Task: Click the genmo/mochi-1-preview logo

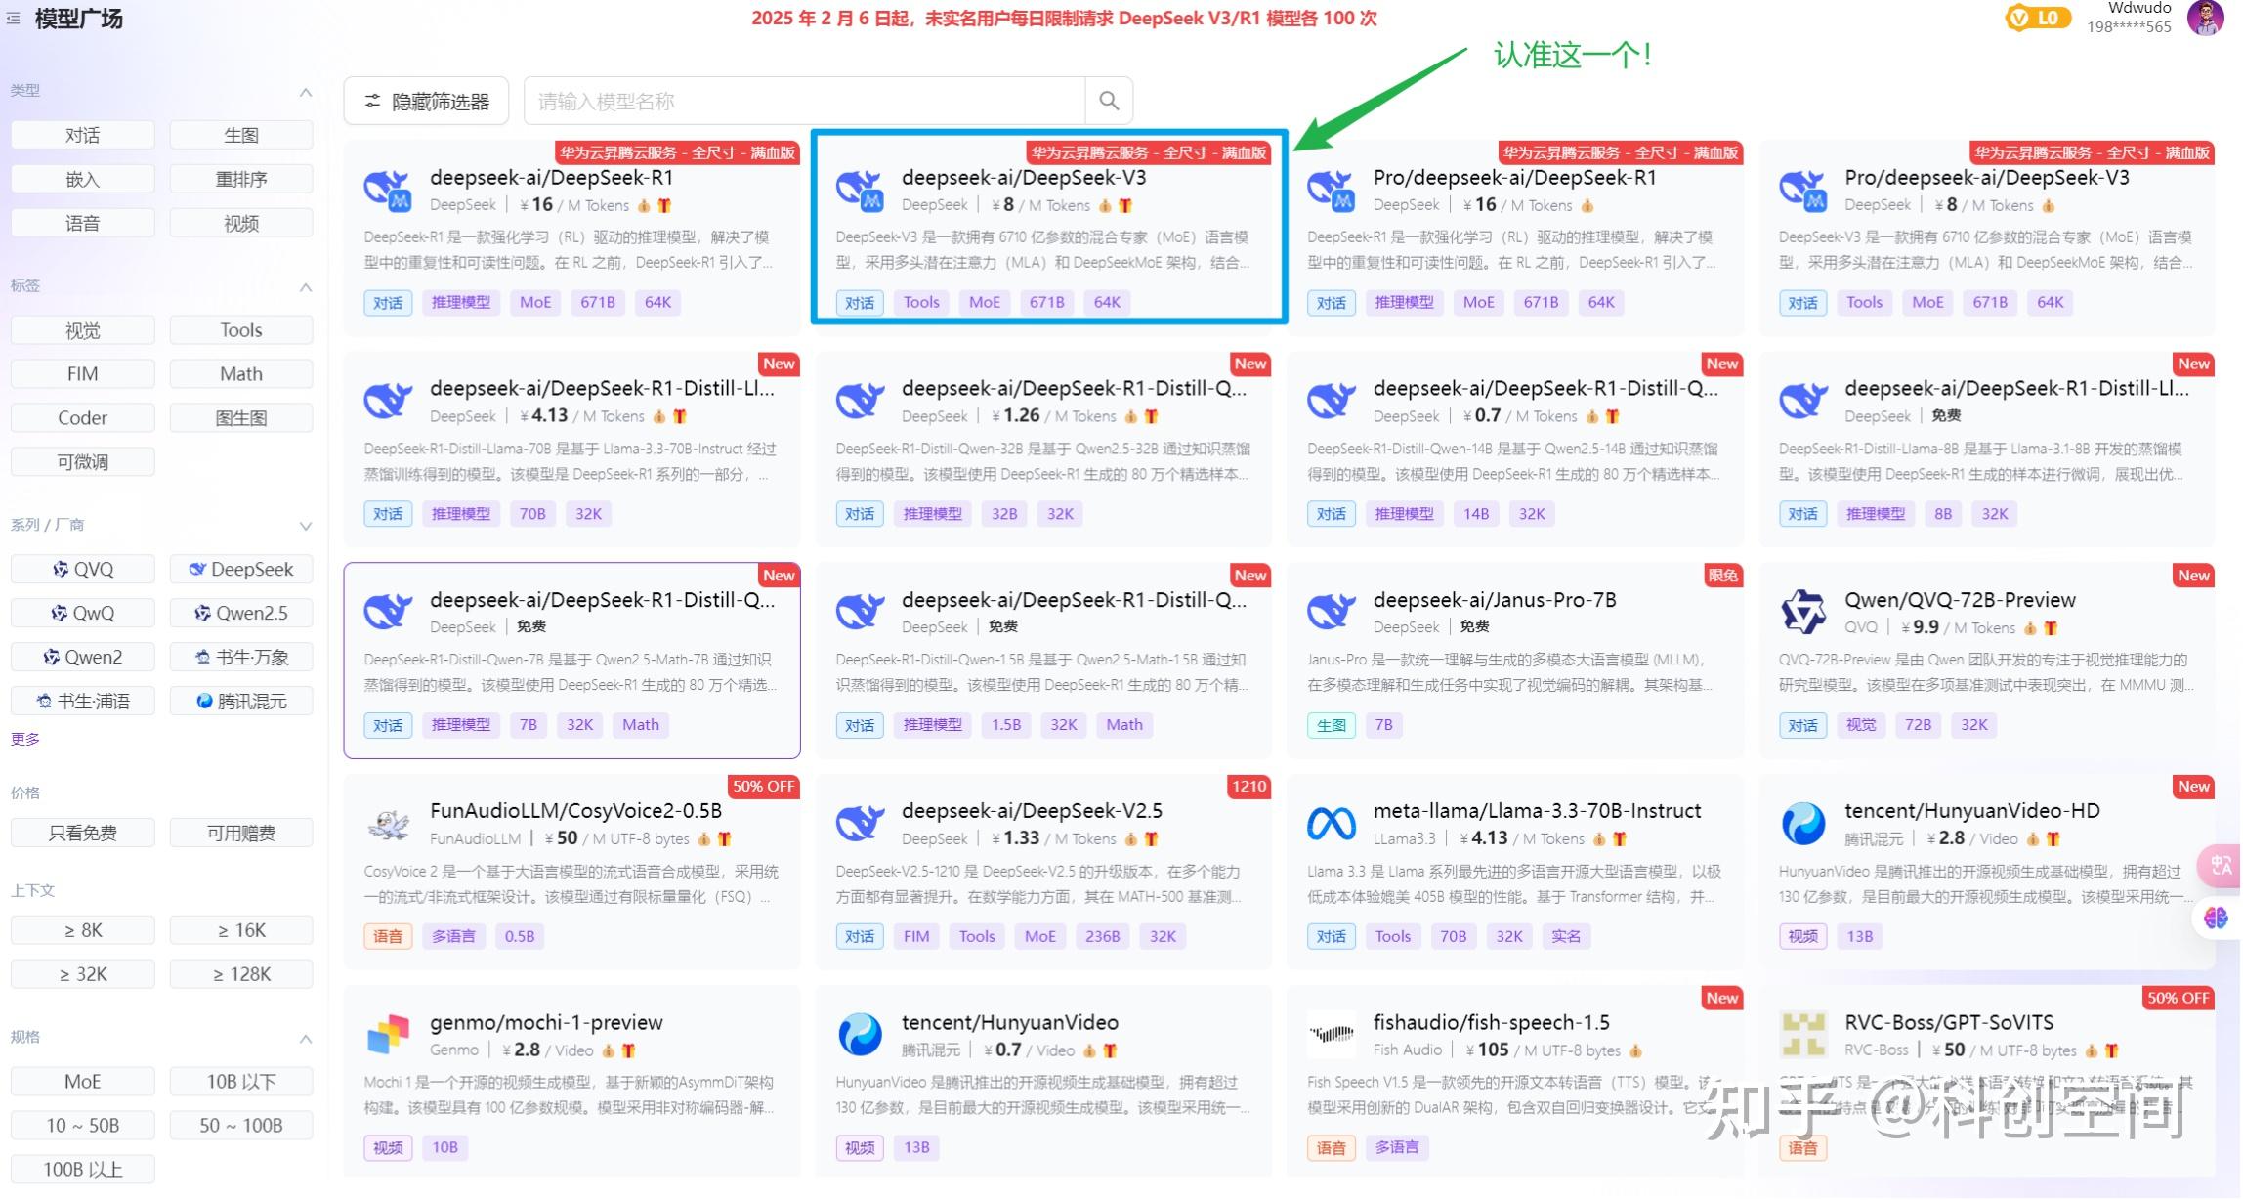Action: 388,1035
